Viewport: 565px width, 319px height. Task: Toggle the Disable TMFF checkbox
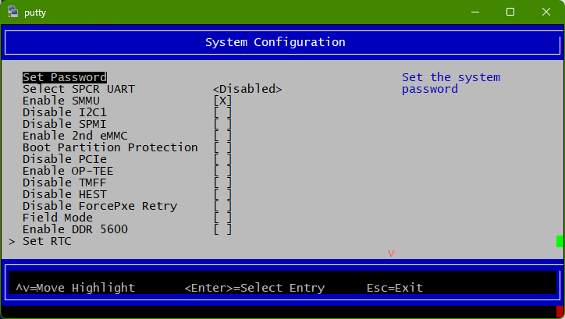pyautogui.click(x=222, y=183)
